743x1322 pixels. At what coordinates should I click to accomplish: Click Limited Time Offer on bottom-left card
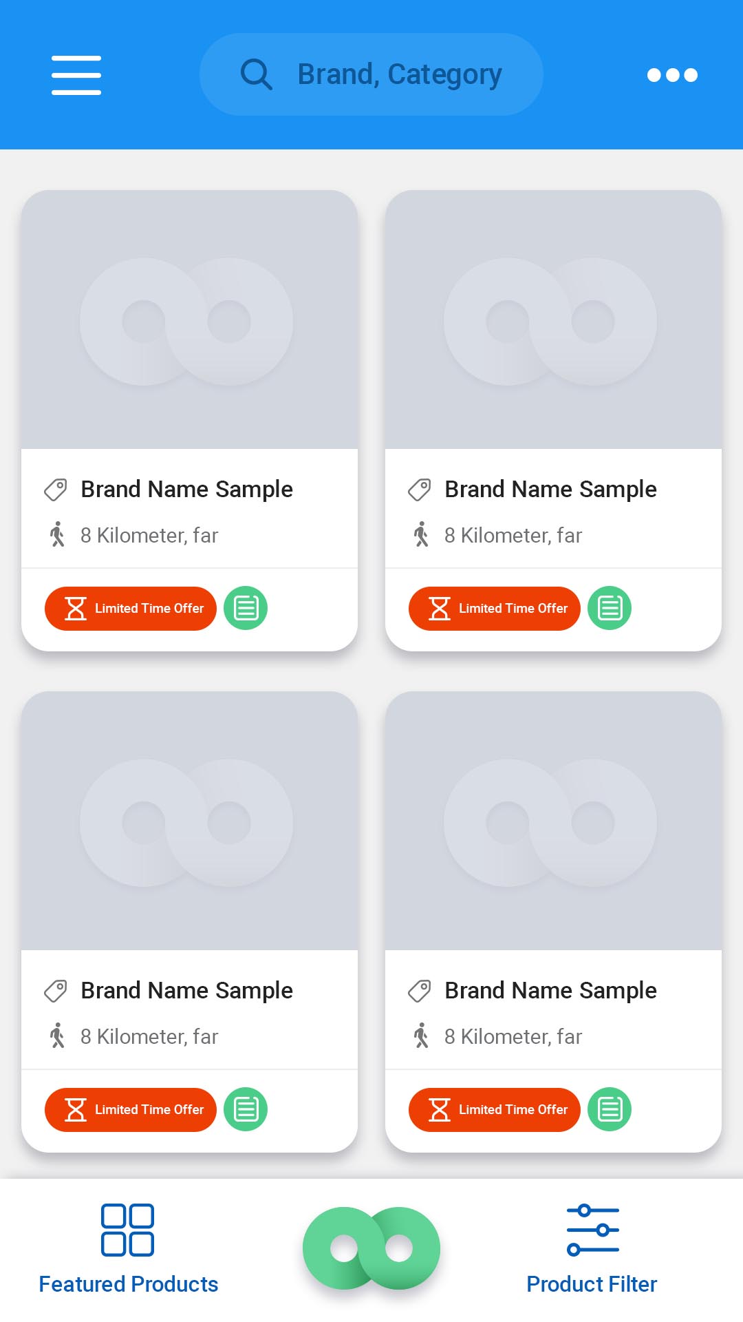tap(131, 1110)
